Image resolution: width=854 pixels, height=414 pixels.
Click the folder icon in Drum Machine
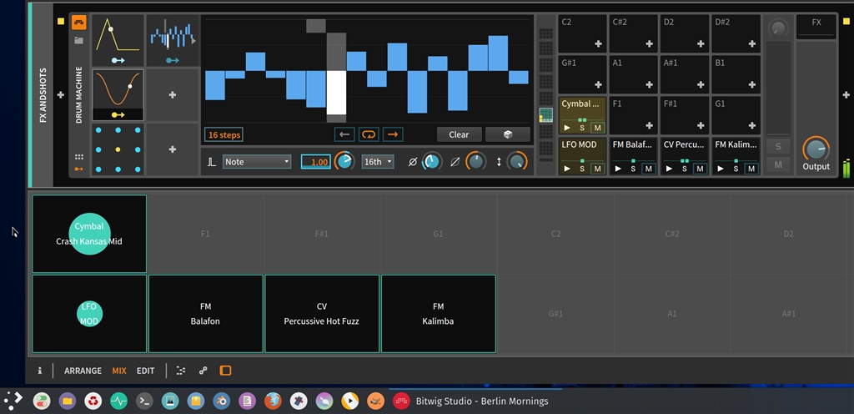point(78,40)
